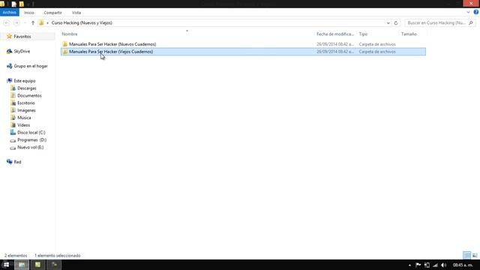Refresh the current folder view
This screenshot has width=480, height=270.
click(x=396, y=23)
